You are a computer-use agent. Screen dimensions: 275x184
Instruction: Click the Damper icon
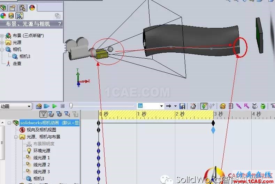pos(239,106)
